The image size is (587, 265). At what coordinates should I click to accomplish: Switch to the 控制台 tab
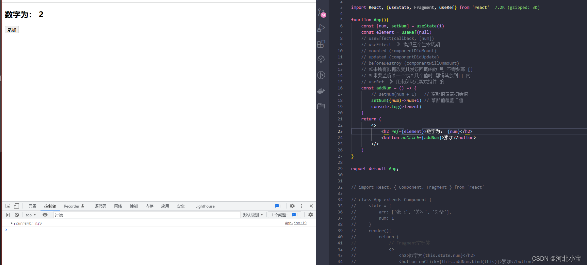50,206
